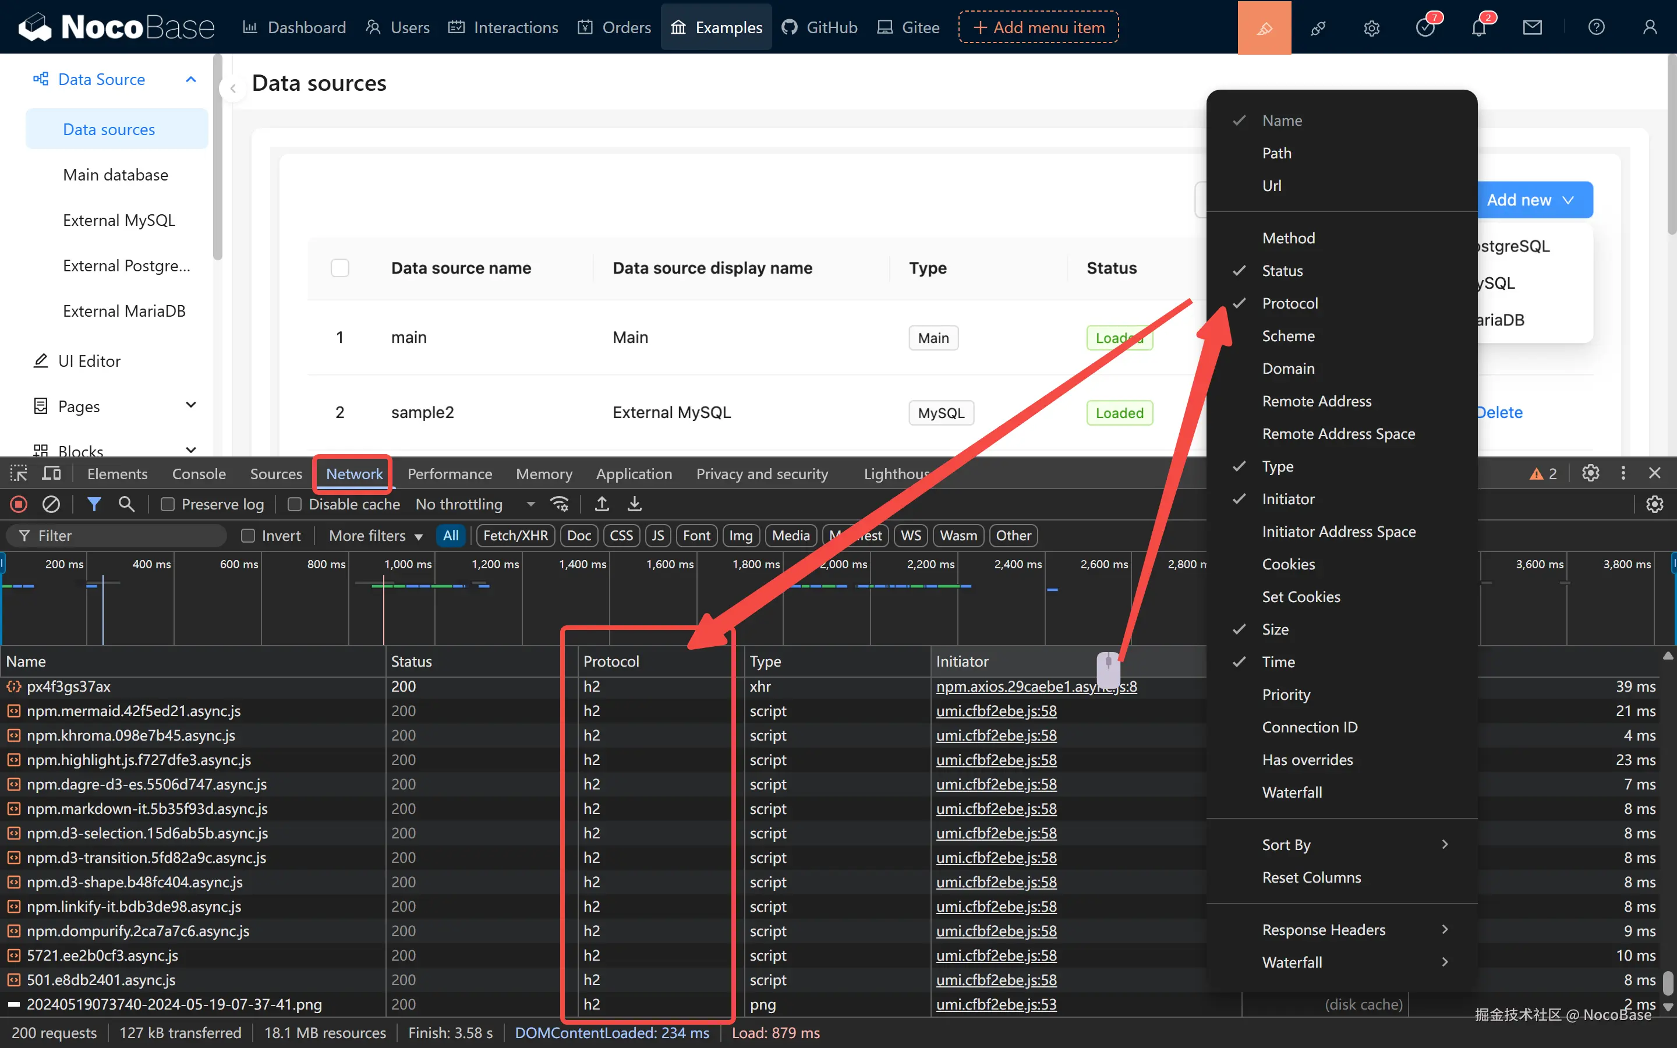Open the notifications bell icon
This screenshot has width=1677, height=1048.
click(1478, 28)
